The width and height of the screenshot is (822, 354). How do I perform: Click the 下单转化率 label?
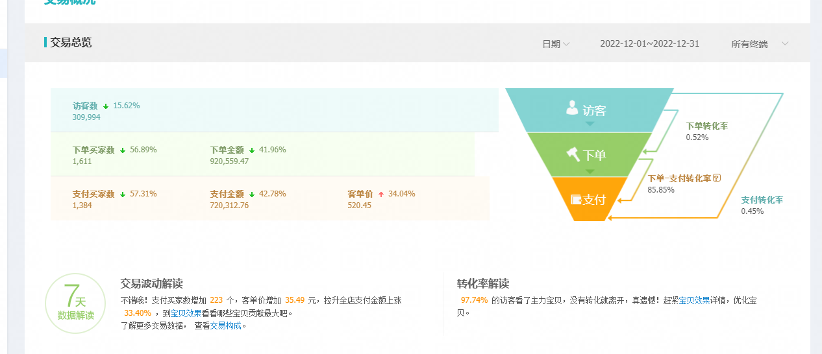click(x=706, y=126)
